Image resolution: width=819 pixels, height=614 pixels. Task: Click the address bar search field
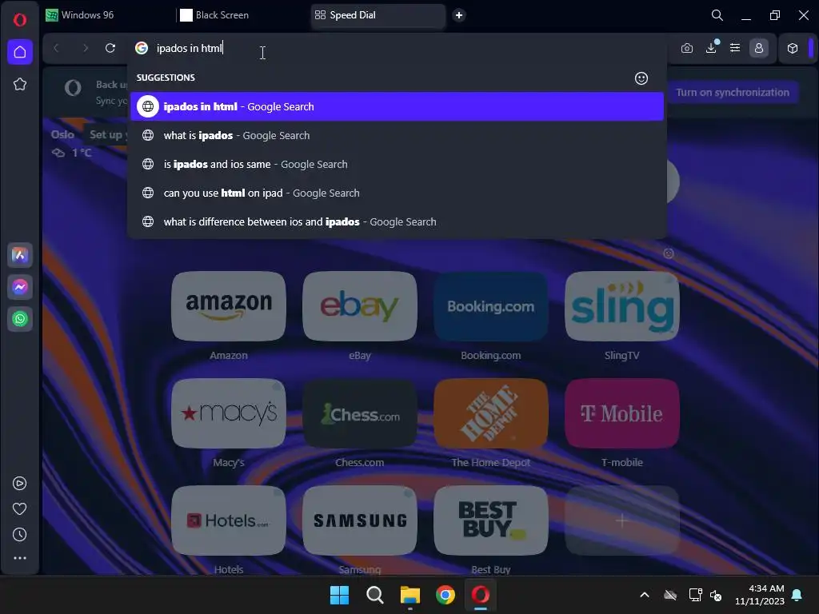[x=397, y=48]
